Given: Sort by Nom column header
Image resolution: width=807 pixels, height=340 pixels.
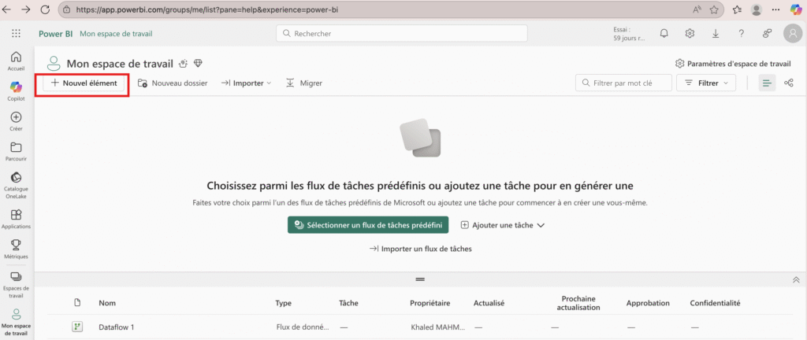Looking at the screenshot, I should coord(106,303).
